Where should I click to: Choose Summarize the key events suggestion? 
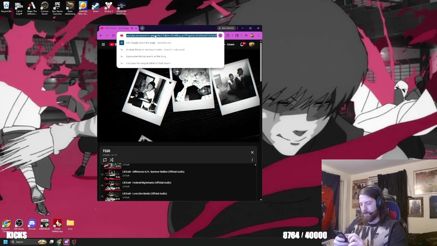pyautogui.click(x=170, y=56)
